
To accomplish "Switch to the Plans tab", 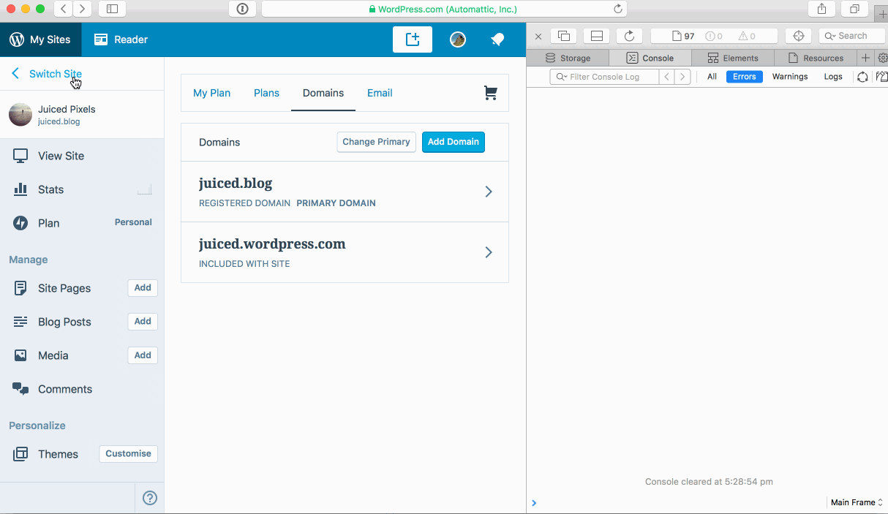I will click(266, 93).
